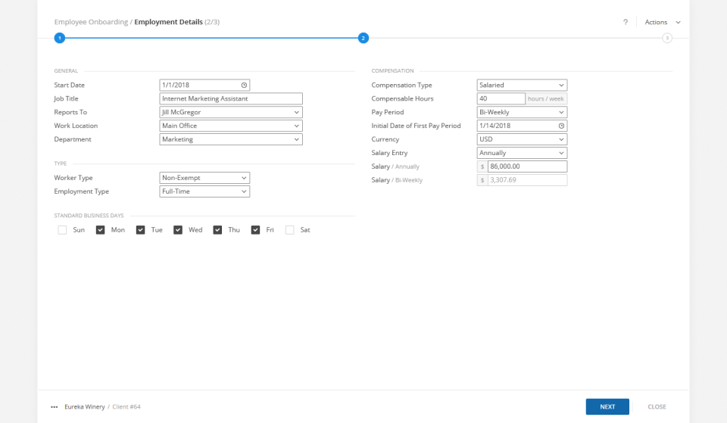Viewport: 727px width, 423px height.
Task: Expand the Department dropdown
Action: click(x=231, y=139)
